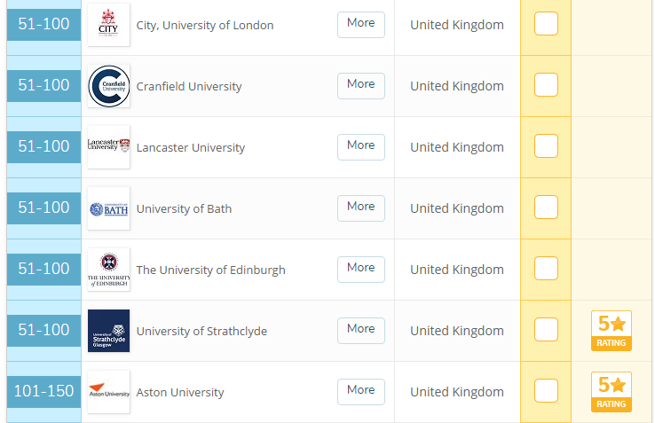Expand More for Lancaster University
Image resolution: width=655 pixels, height=423 pixels.
[x=360, y=146]
